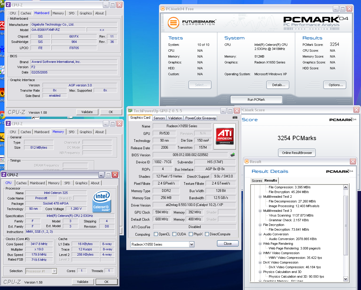Click Close button in GPU-Z
361x290 pixels.
tap(228, 244)
